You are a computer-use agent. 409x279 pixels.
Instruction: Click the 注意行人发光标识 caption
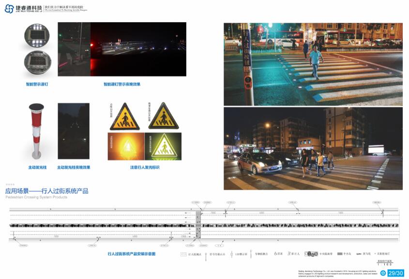point(145,167)
